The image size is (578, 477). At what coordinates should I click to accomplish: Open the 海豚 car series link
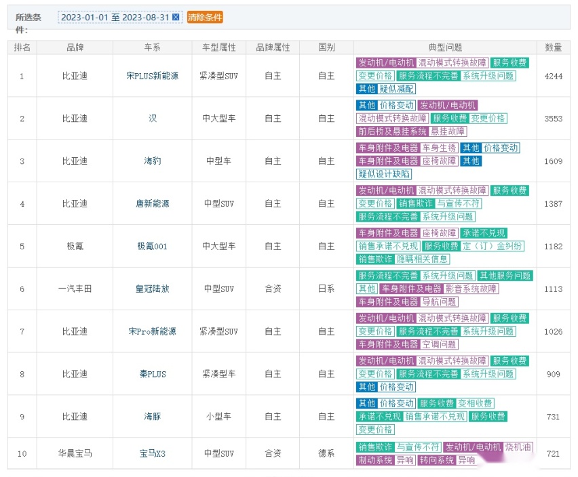(152, 417)
